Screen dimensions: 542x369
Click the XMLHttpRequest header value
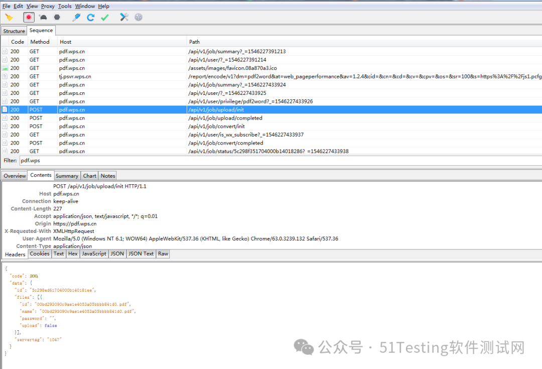[x=74, y=231]
